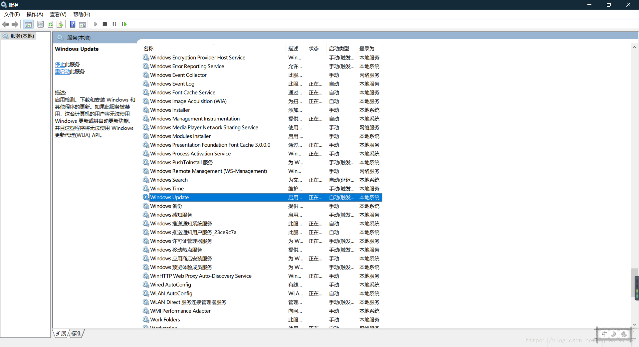Click the vertical scrollbar thumb
This screenshot has width=639, height=347.
(x=635, y=282)
